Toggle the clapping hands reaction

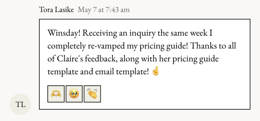click(92, 94)
